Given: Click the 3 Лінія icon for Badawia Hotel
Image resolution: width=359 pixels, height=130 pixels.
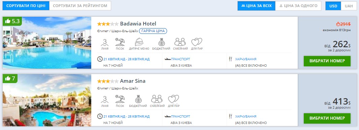Looking at the screenshot, I should tap(105, 44).
